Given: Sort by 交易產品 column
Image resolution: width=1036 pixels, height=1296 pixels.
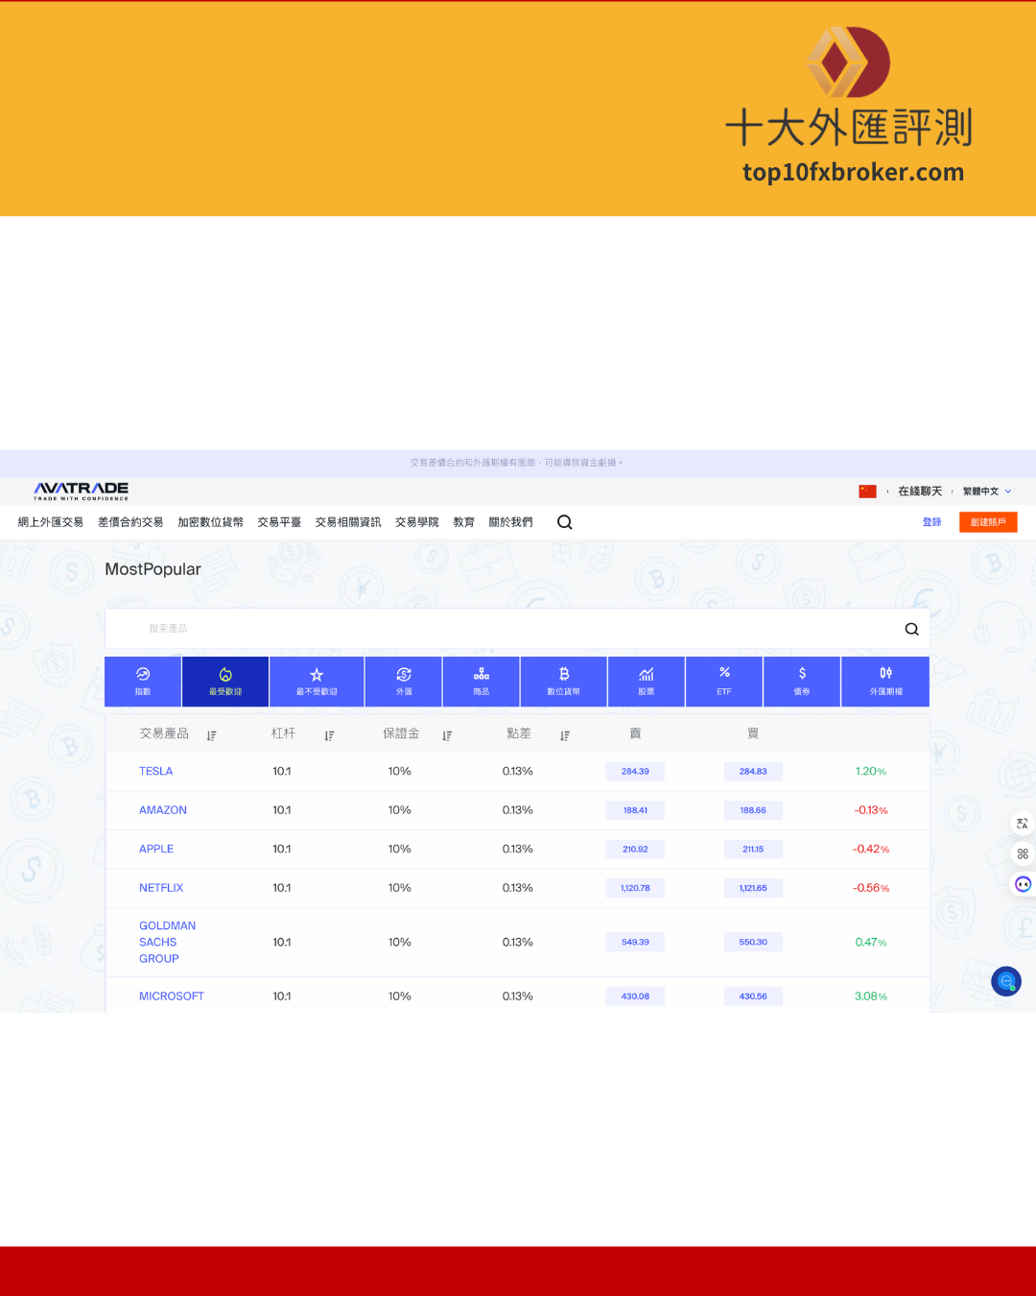Looking at the screenshot, I should [x=211, y=735].
